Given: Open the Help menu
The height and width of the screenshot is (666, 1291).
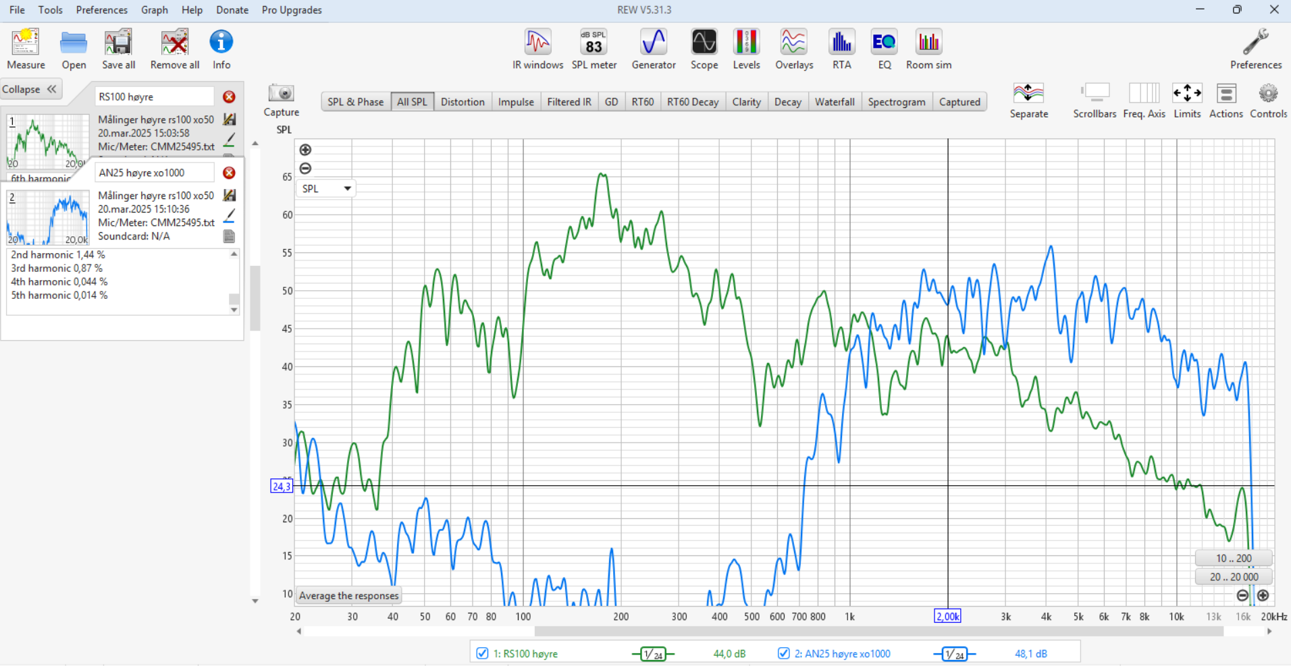Looking at the screenshot, I should 192,10.
